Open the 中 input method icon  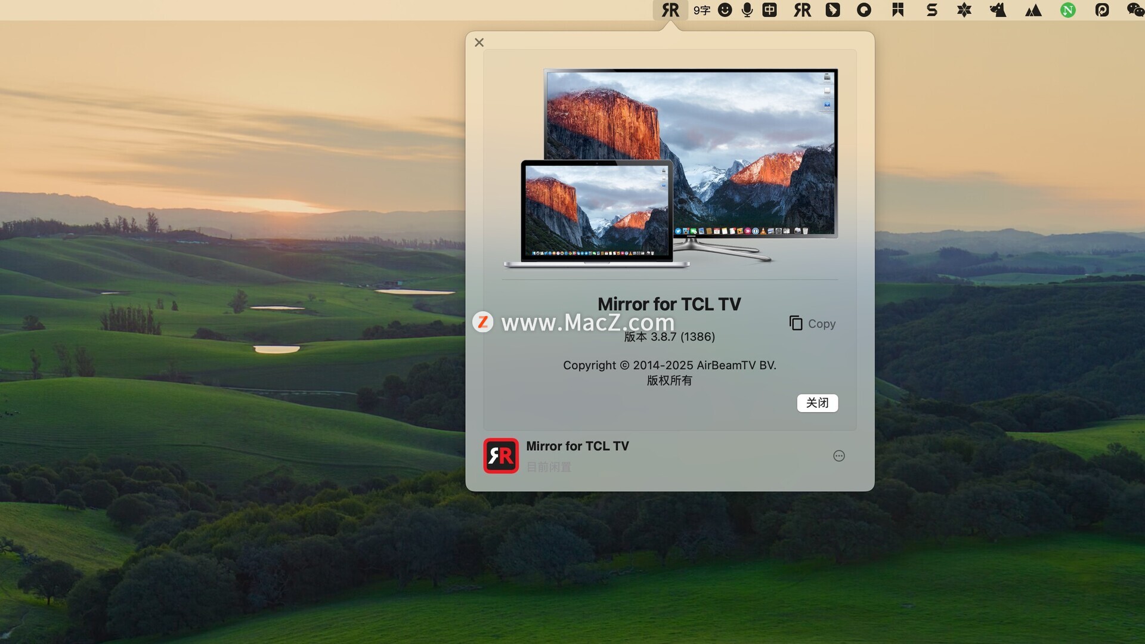point(770,10)
